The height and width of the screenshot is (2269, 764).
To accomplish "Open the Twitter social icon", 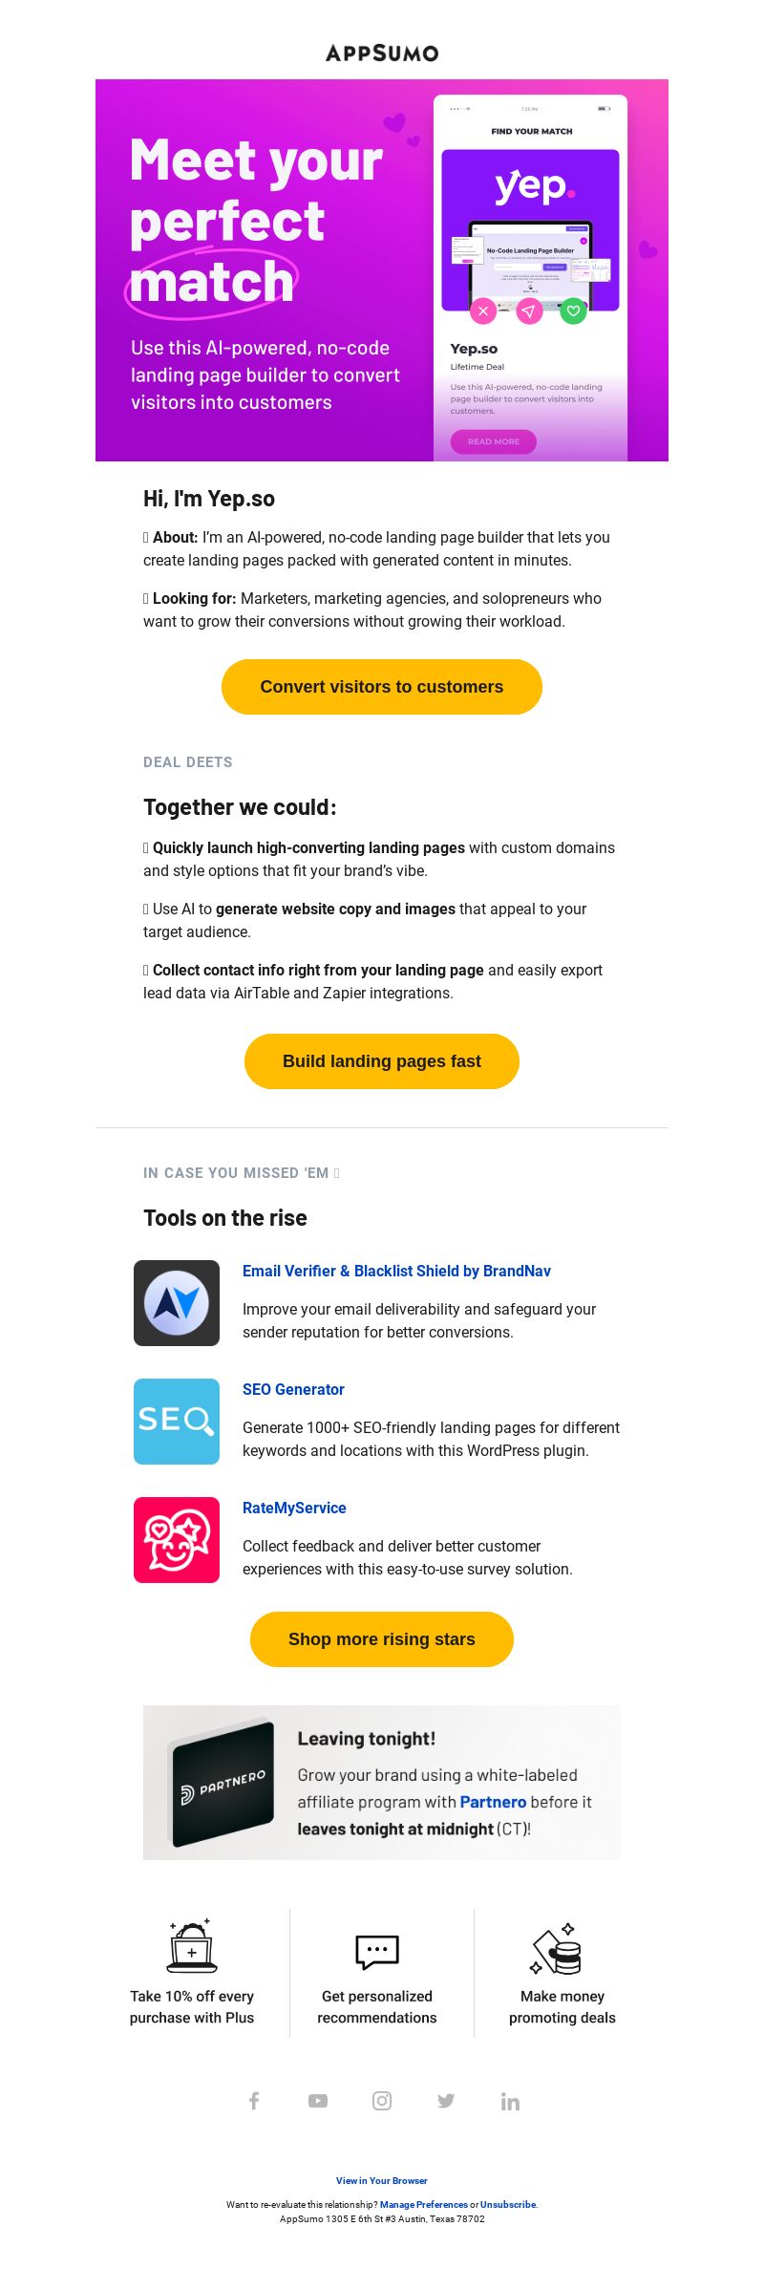I will pos(446,2100).
